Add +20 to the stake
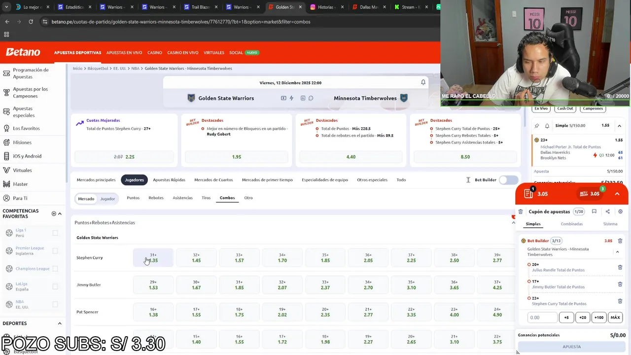 (583, 318)
